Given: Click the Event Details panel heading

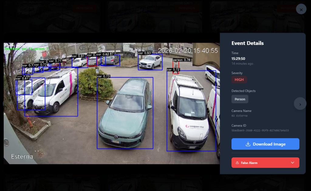Looking at the screenshot, I should click(248, 43).
